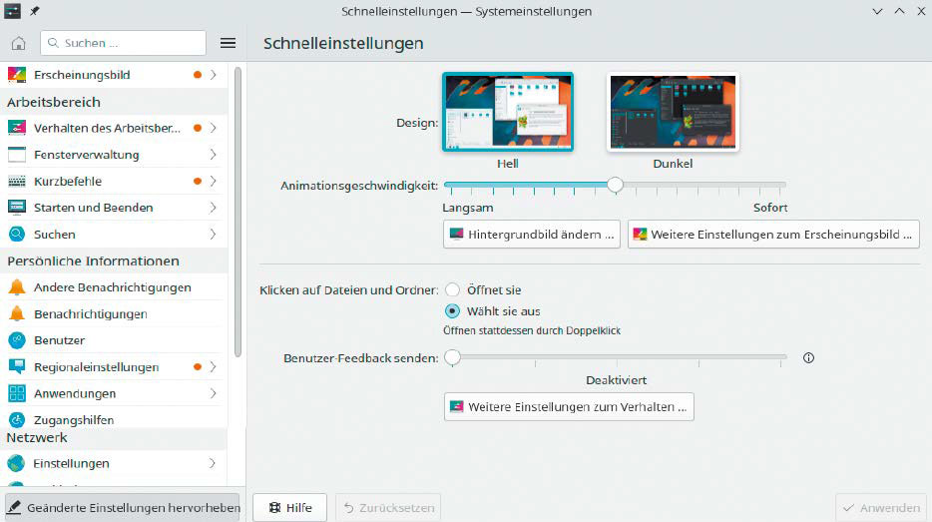The image size is (932, 522).
Task: Select the Dunkel design thumbnail
Action: click(x=673, y=112)
